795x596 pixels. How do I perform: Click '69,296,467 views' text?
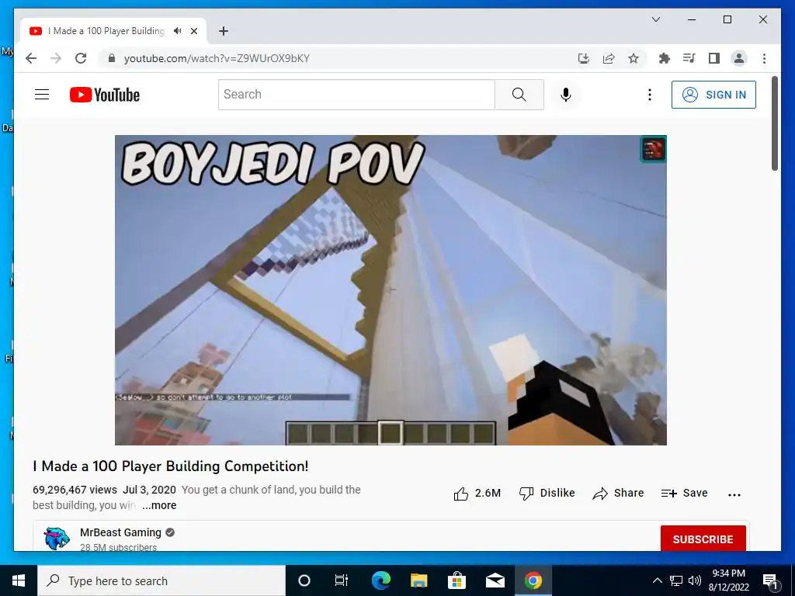pos(75,490)
